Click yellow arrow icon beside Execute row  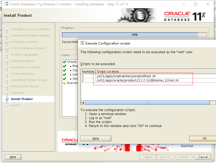(x=64, y=83)
